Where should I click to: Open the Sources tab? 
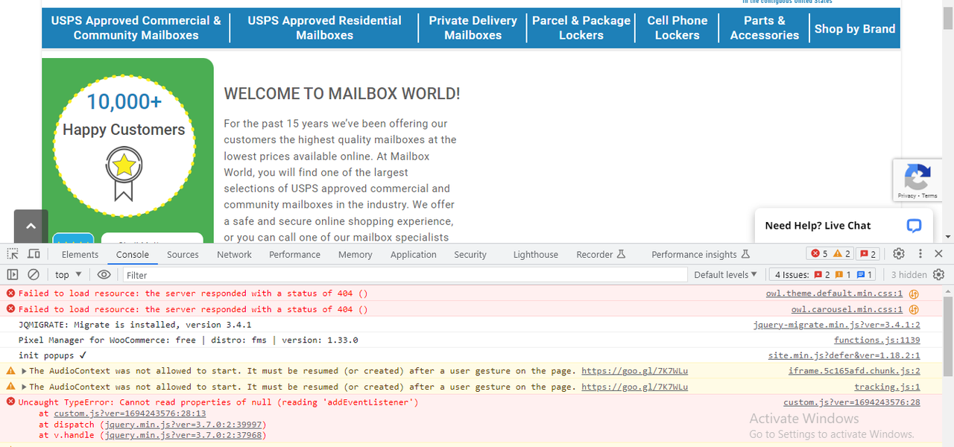pyautogui.click(x=183, y=255)
